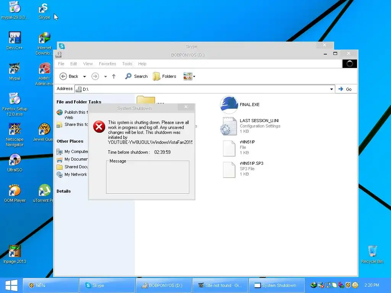The image size is (391, 293).
Task: Select the LAST SESSION_U.INI file icon
Action: (x=229, y=126)
